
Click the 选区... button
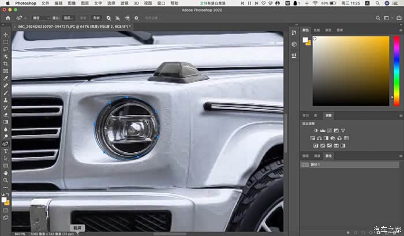point(69,18)
